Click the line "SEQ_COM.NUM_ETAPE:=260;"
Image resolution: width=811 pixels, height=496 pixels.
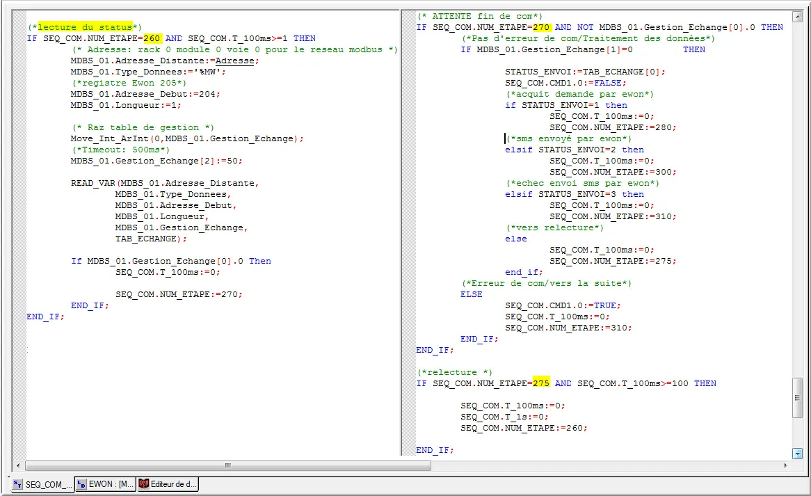click(524, 428)
